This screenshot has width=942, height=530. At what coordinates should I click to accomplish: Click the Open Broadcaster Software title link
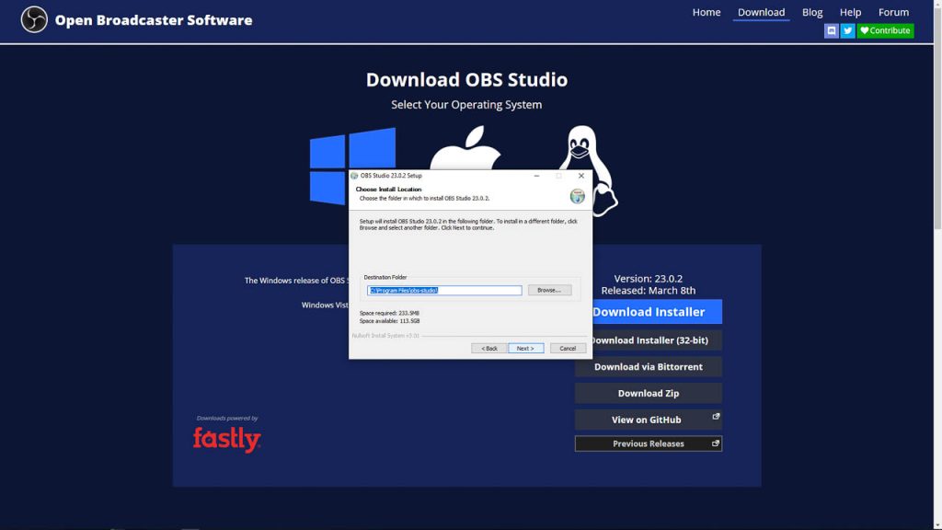[x=154, y=20]
